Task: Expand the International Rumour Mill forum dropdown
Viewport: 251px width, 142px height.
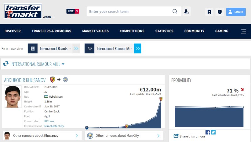Action: 114,48
